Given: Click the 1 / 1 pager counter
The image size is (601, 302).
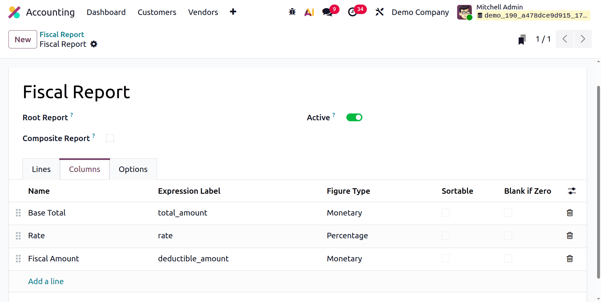Looking at the screenshot, I should [x=543, y=39].
